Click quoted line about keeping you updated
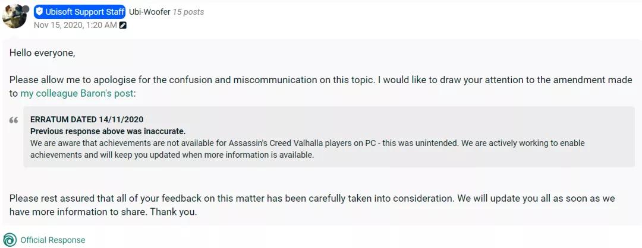The width and height of the screenshot is (642, 248). [x=172, y=155]
